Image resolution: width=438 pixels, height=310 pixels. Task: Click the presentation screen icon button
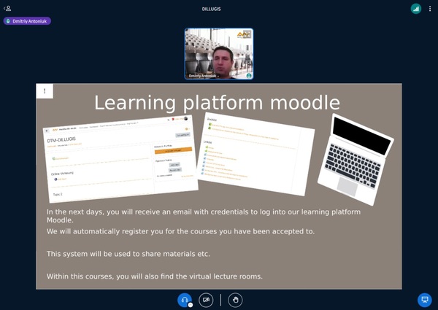pyautogui.click(x=424, y=299)
